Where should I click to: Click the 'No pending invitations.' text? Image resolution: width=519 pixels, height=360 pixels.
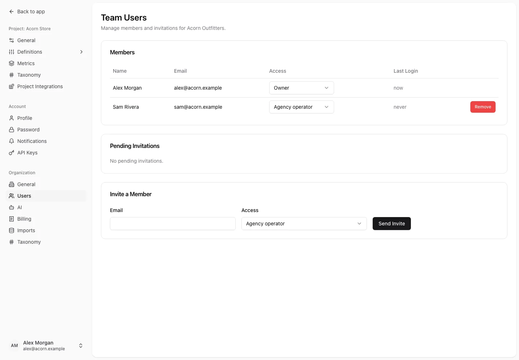point(137,161)
